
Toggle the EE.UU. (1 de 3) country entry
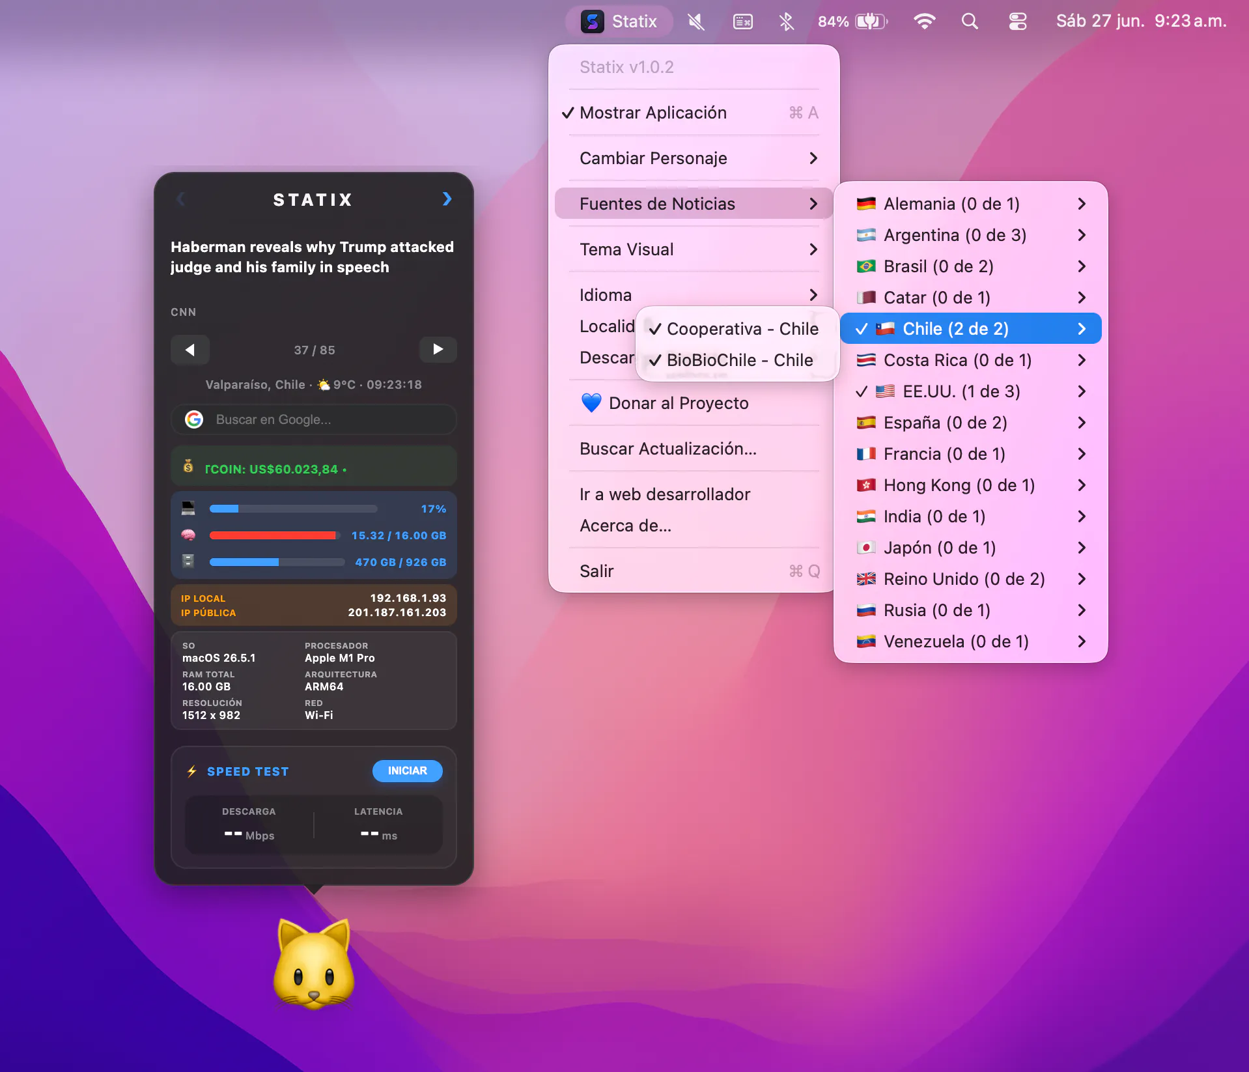click(970, 391)
